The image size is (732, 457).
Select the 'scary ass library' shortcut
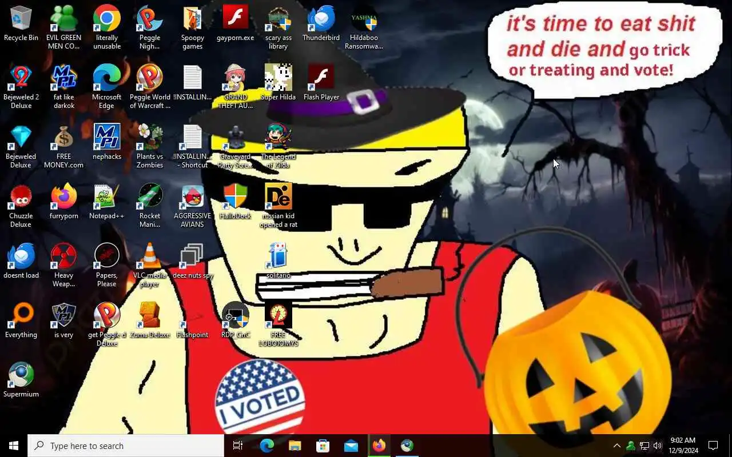279,27
